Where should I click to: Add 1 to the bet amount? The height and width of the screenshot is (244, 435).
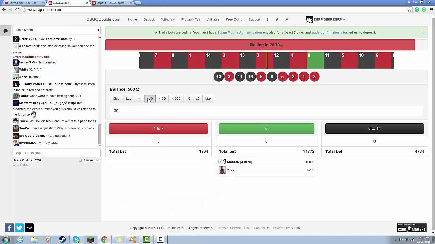pos(140,99)
